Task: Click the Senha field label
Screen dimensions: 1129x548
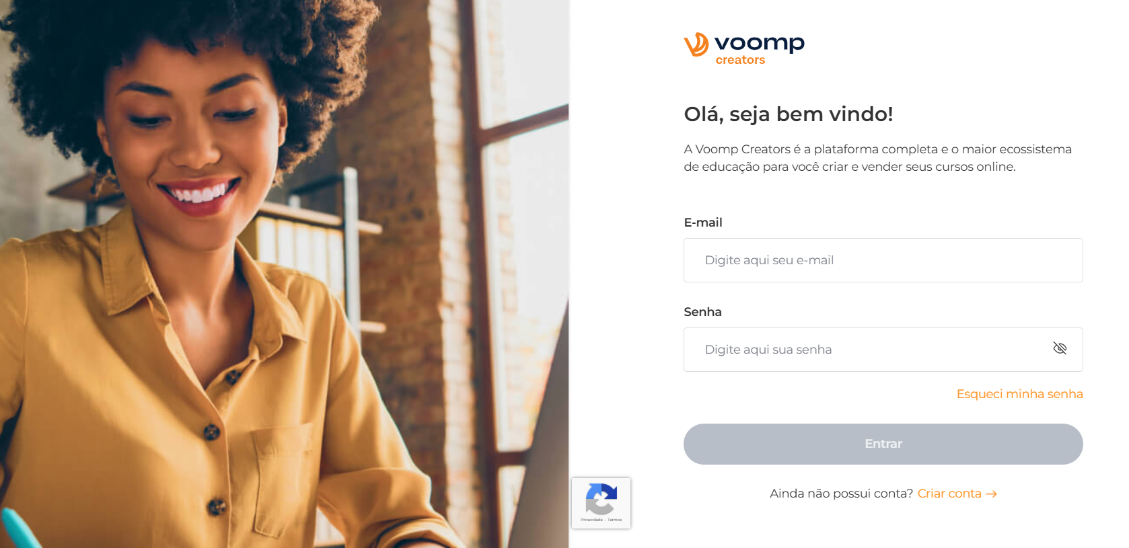Action: click(702, 312)
